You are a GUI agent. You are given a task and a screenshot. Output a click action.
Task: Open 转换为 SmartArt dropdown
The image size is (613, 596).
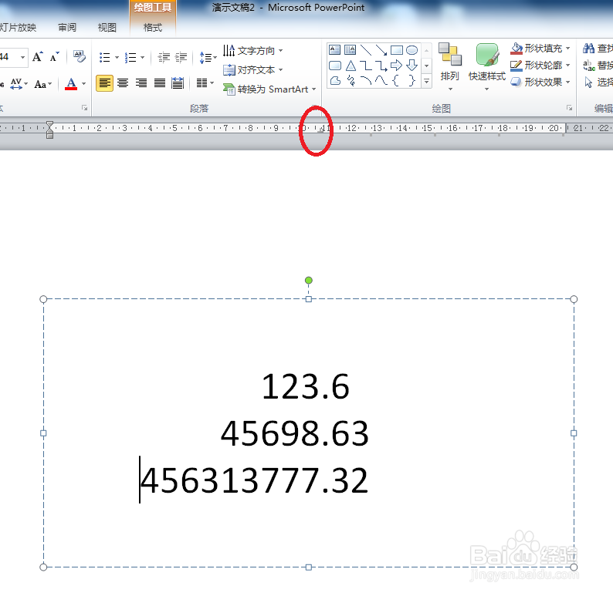point(269,89)
